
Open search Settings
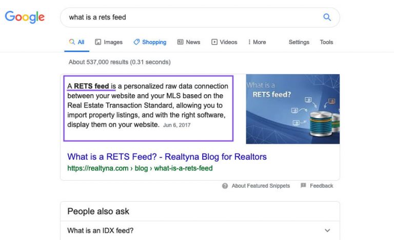click(299, 42)
